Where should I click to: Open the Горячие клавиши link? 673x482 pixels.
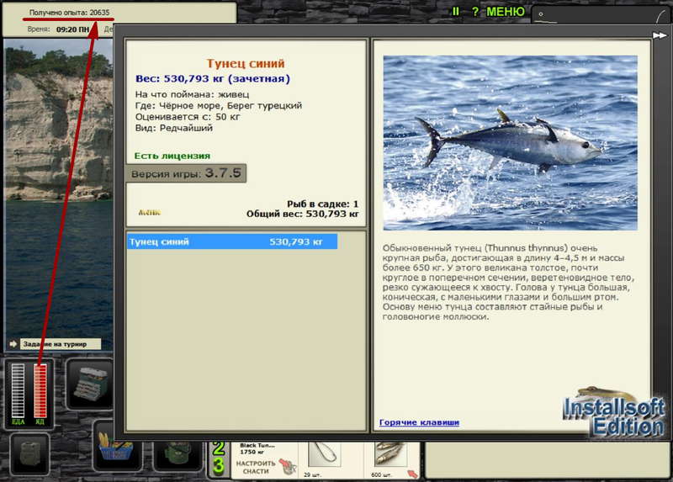(x=419, y=422)
